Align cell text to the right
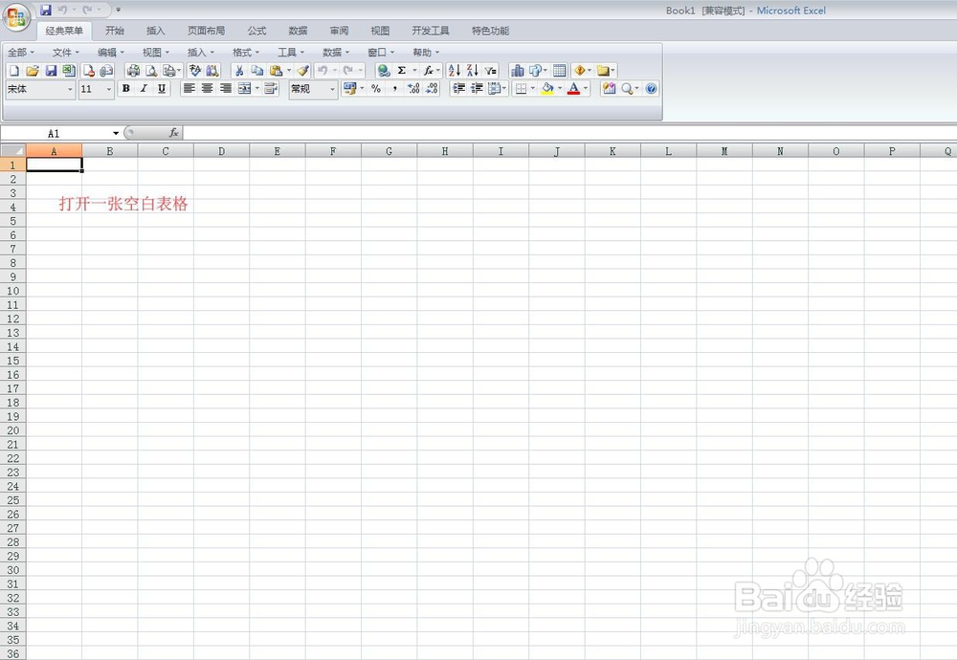Image resolution: width=957 pixels, height=660 pixels. pos(226,89)
